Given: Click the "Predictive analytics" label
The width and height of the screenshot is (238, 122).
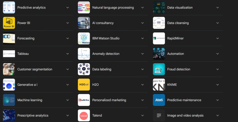Looking at the screenshot, I should tap(31, 8).
